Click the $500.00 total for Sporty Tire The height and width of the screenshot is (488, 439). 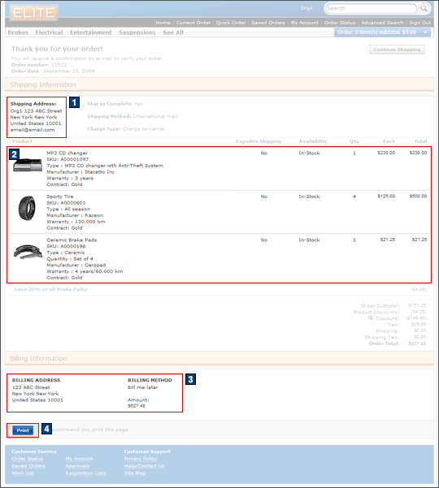click(418, 196)
